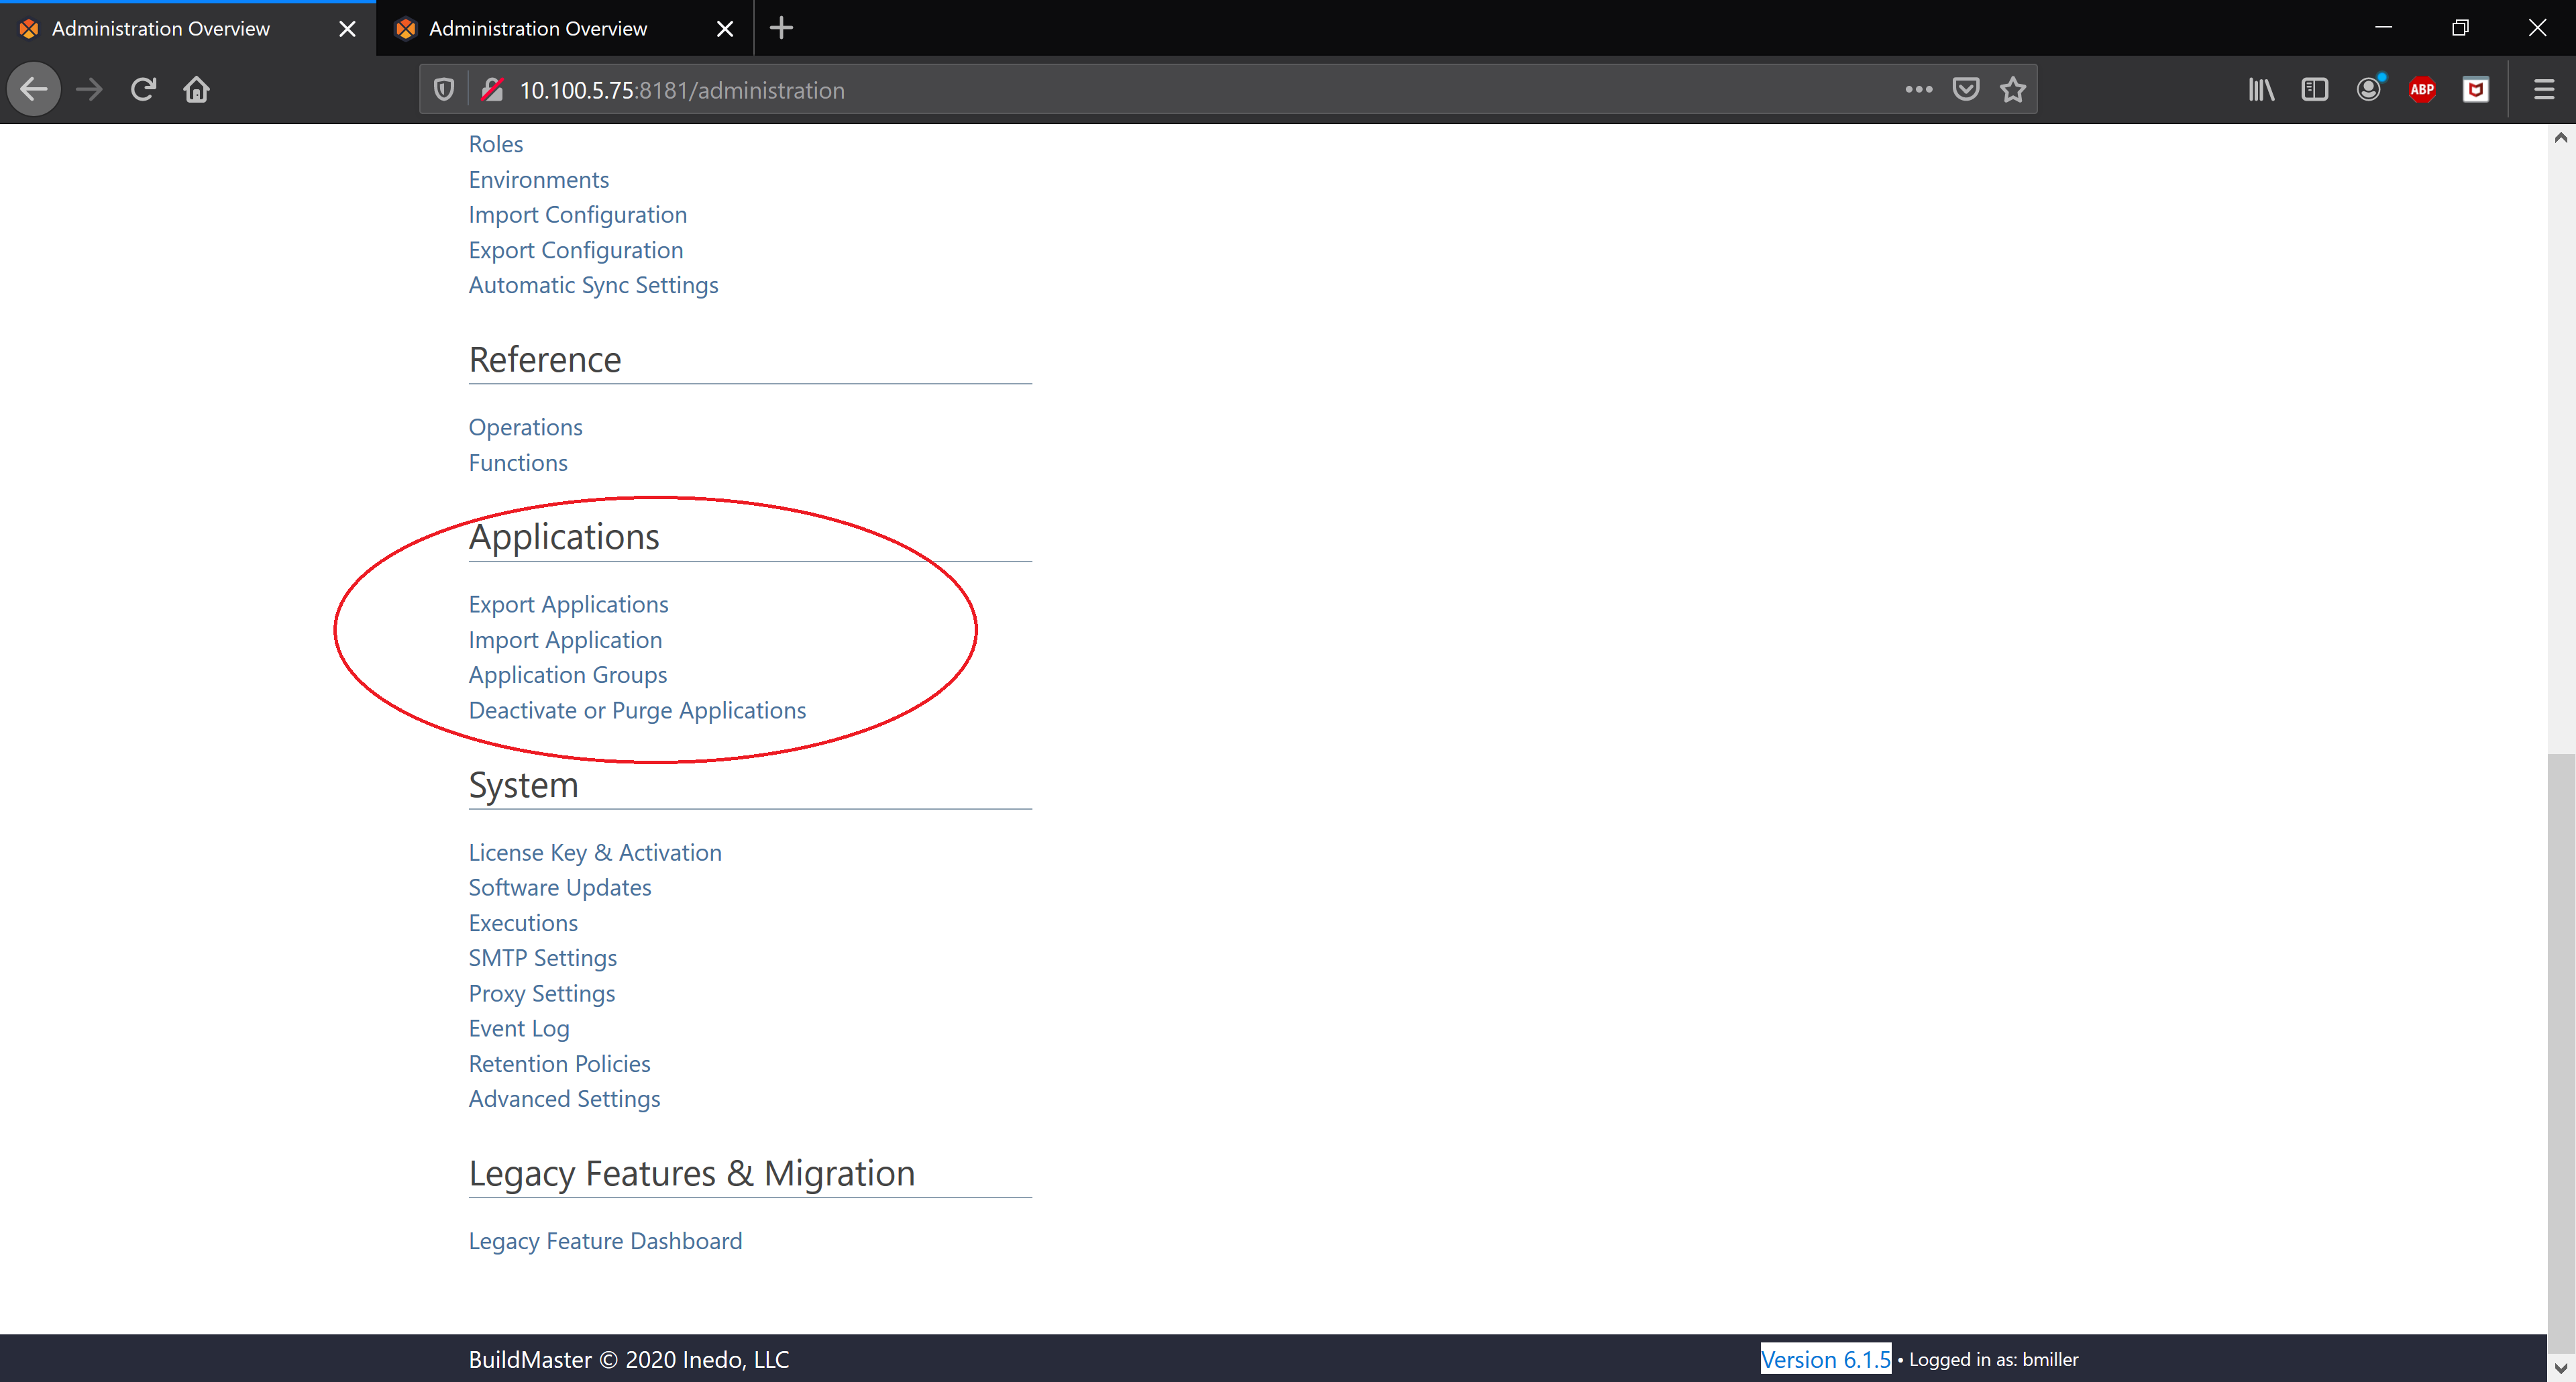Viewport: 2576px width, 1382px height.
Task: Open the Executions link
Action: click(523, 923)
